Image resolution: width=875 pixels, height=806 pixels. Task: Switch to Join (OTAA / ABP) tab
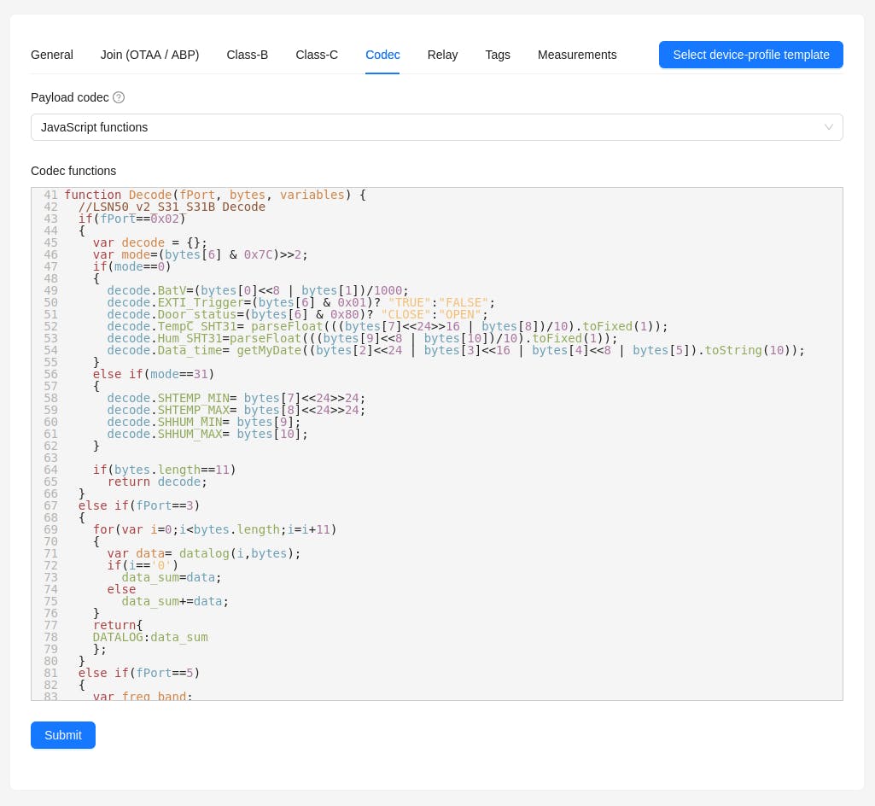click(x=149, y=55)
